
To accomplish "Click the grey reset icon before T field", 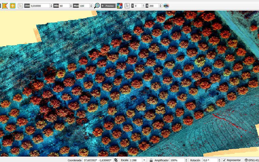I will [127, 6].
